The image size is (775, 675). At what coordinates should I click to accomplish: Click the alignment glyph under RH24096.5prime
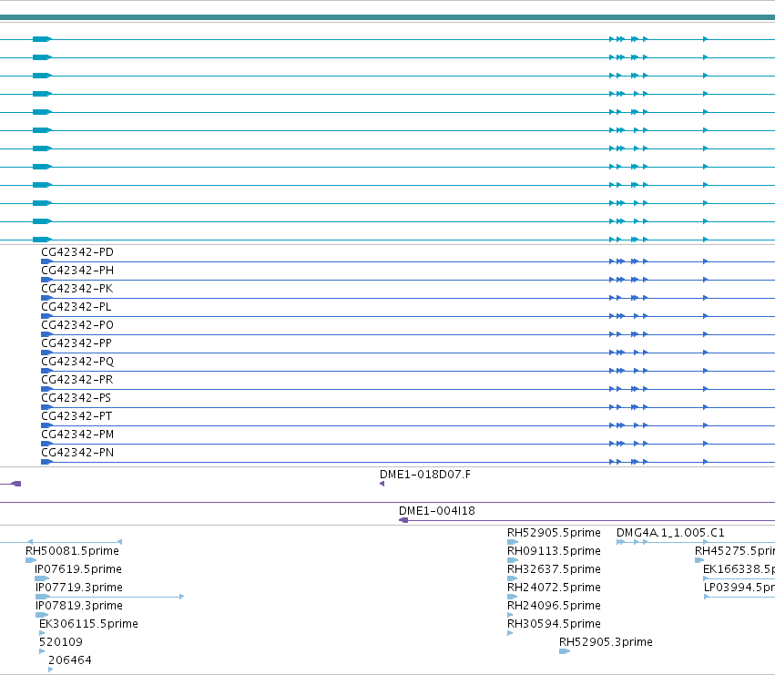click(510, 615)
